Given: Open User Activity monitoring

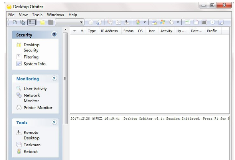Looking at the screenshot, I should point(35,89).
